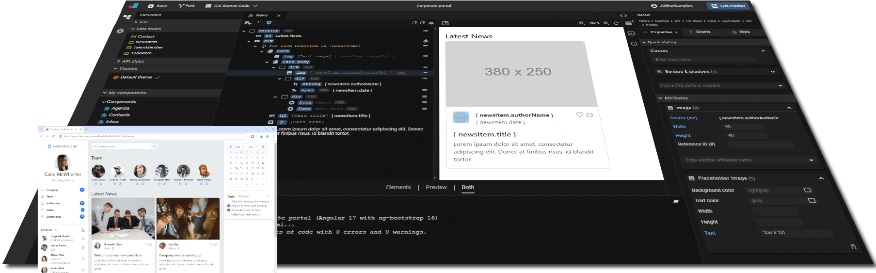The width and height of the screenshot is (876, 273).
Task: Click the chat icon on preview card
Action: pyautogui.click(x=589, y=115)
